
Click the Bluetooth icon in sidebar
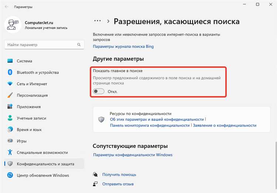pyautogui.click(x=10, y=72)
